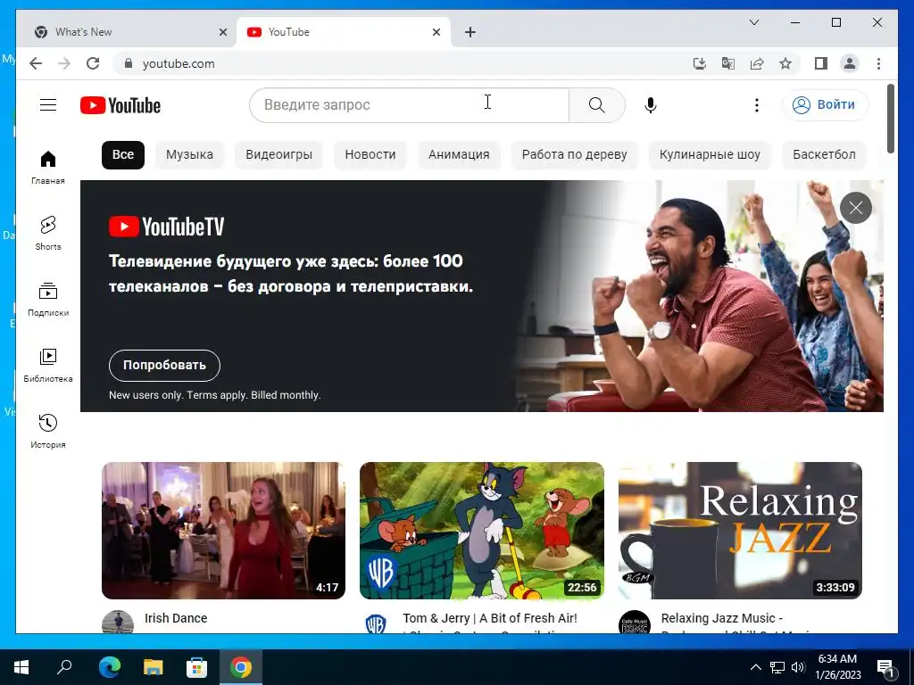Open Библиотека library in sidebar

tap(48, 365)
